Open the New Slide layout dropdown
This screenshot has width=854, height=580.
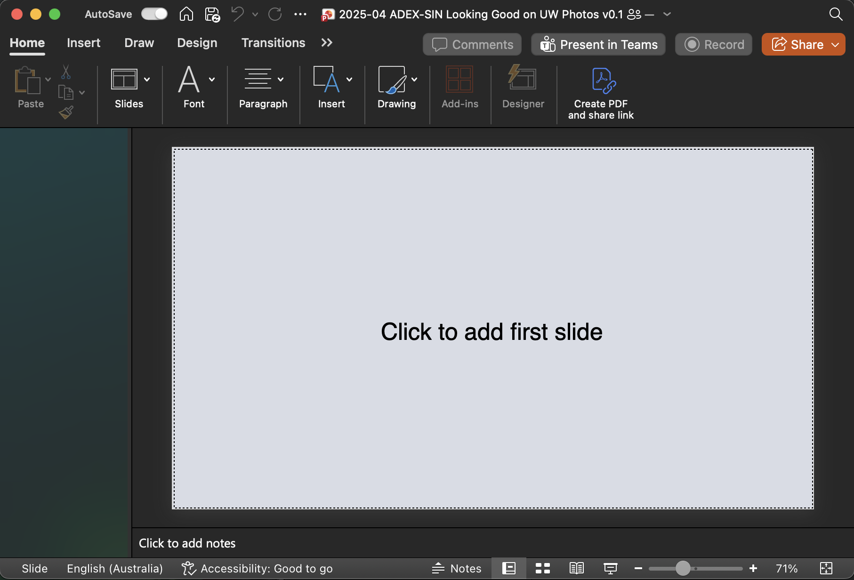click(147, 79)
